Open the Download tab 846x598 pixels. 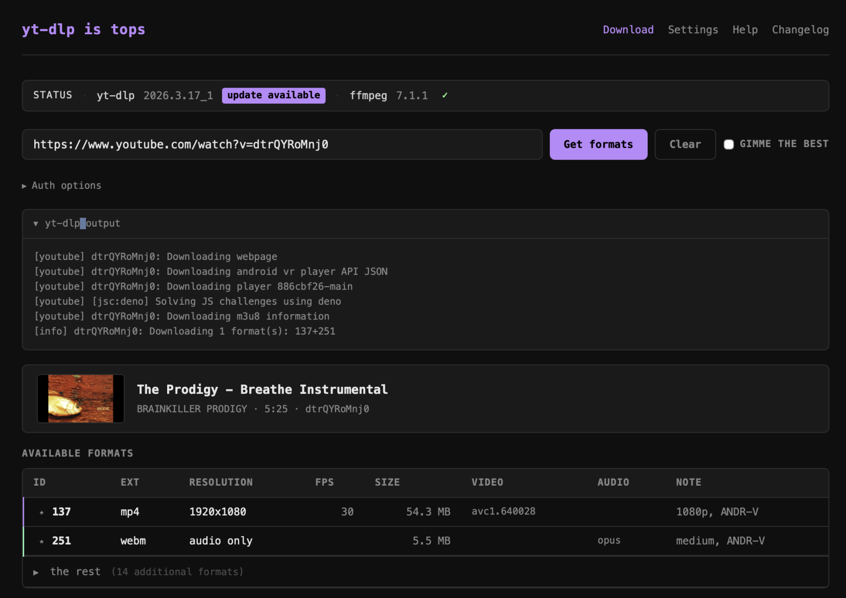tap(628, 30)
